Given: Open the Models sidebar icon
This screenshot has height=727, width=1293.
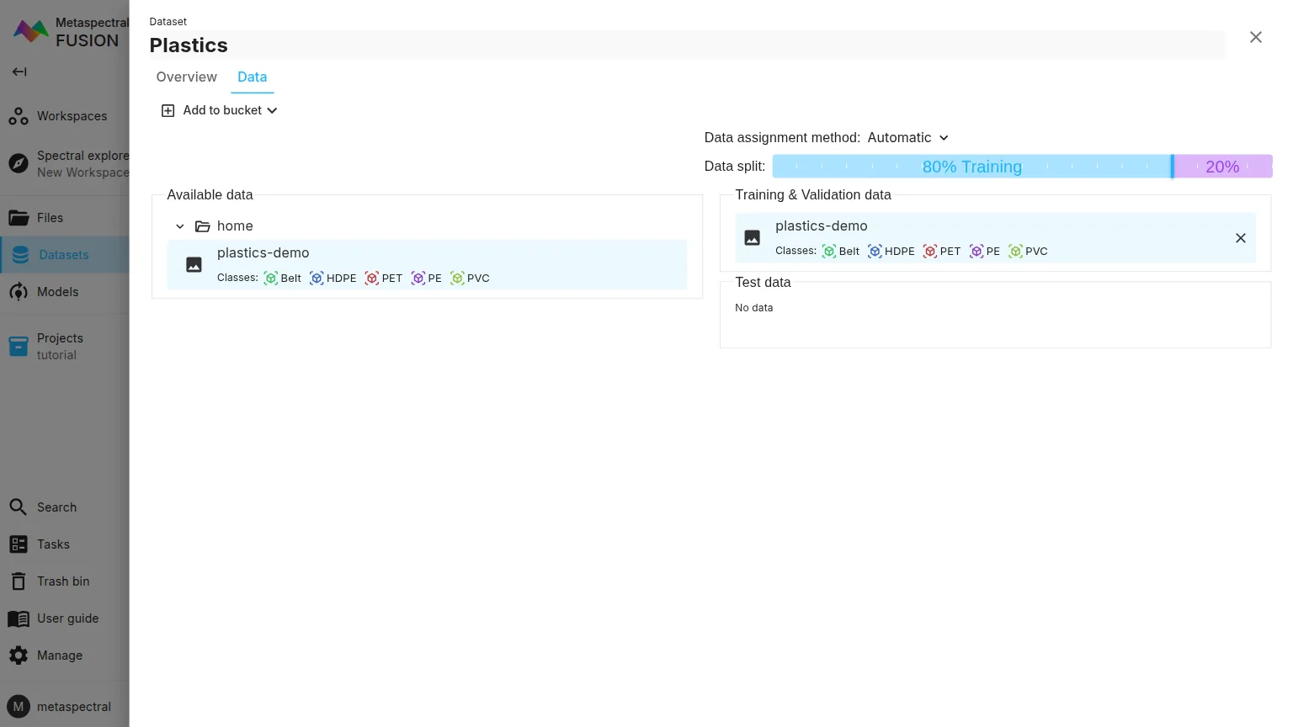Looking at the screenshot, I should tap(19, 292).
